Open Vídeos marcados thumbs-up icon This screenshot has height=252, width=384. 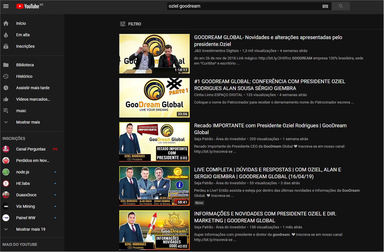6,99
